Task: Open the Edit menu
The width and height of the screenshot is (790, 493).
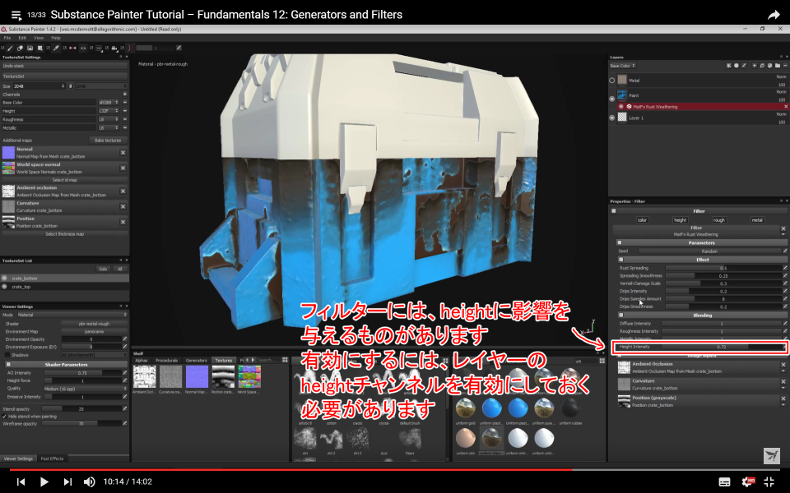Action: [x=22, y=38]
